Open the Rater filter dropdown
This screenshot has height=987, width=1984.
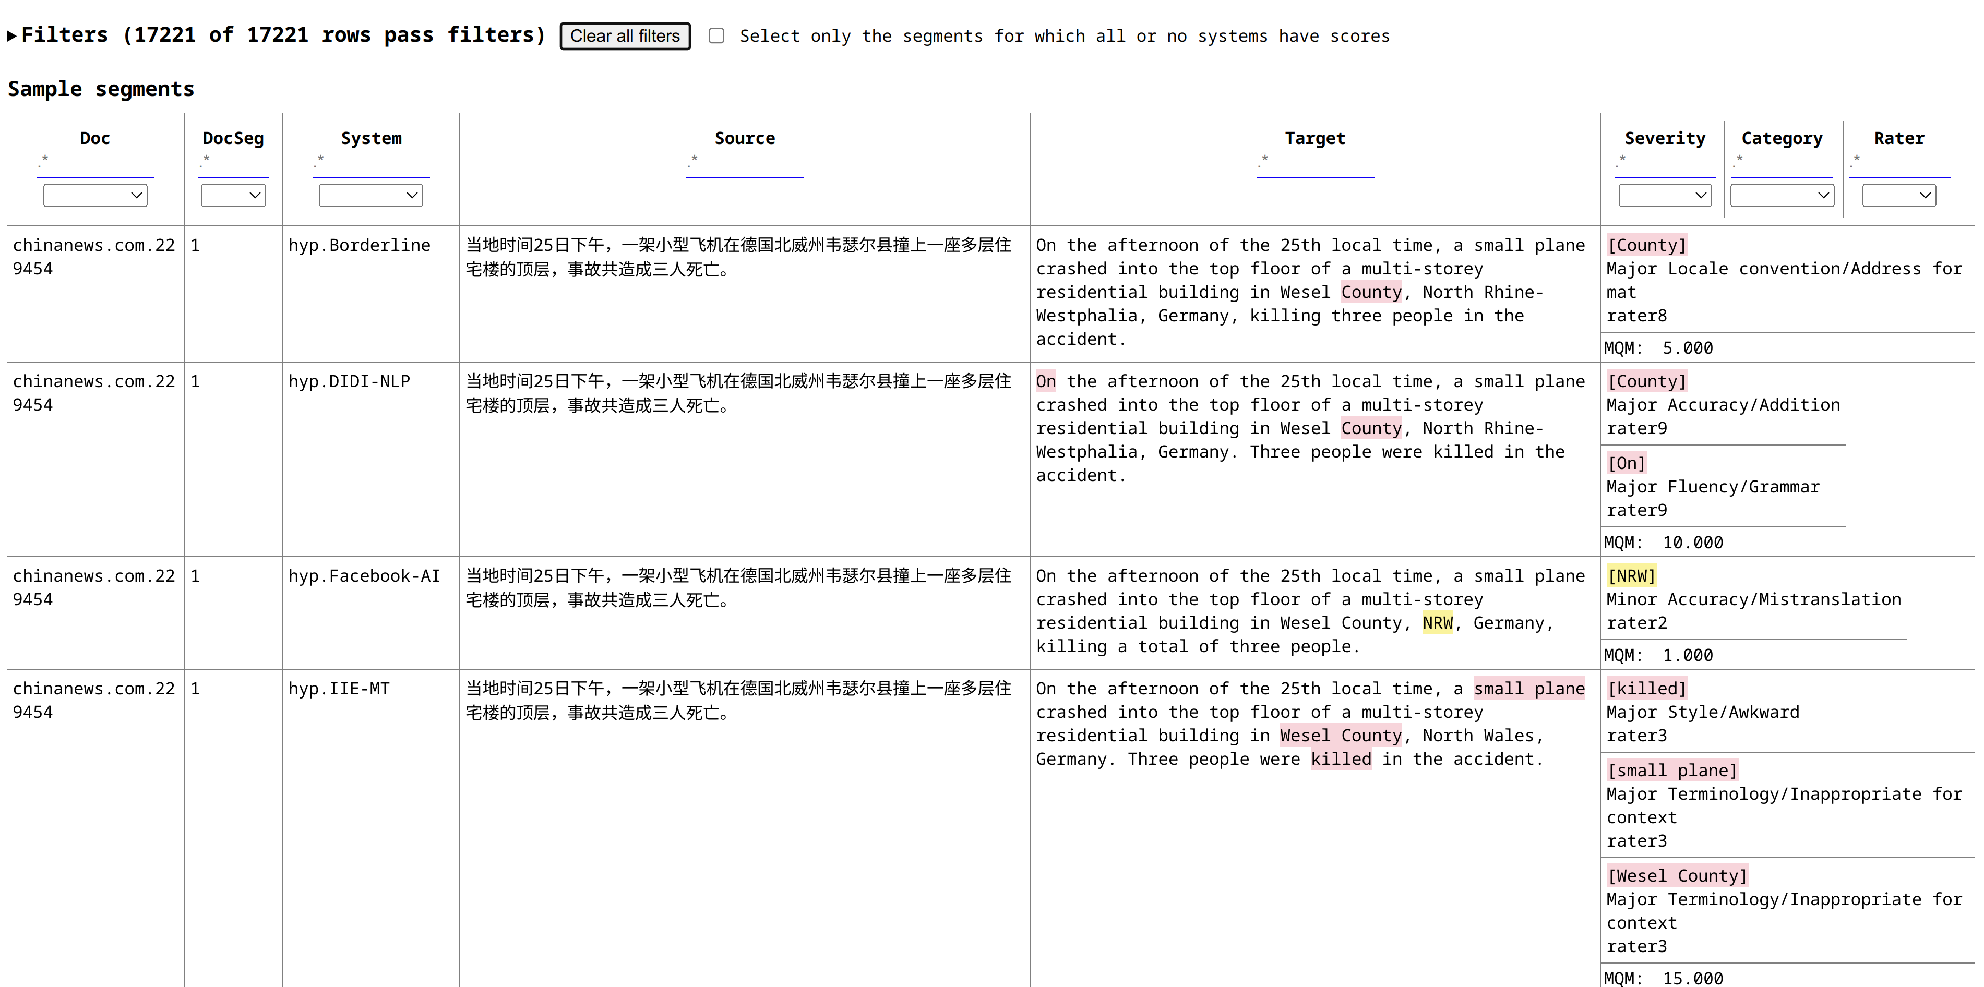tap(1898, 195)
